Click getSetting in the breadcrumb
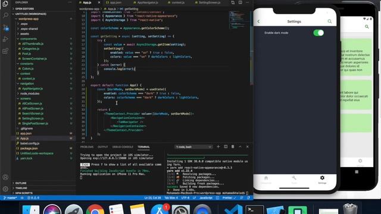This screenshot has width=381, height=214. [131, 9]
